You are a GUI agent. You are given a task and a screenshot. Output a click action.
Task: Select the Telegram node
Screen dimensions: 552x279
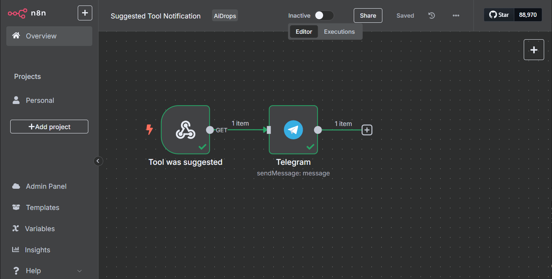[293, 130]
